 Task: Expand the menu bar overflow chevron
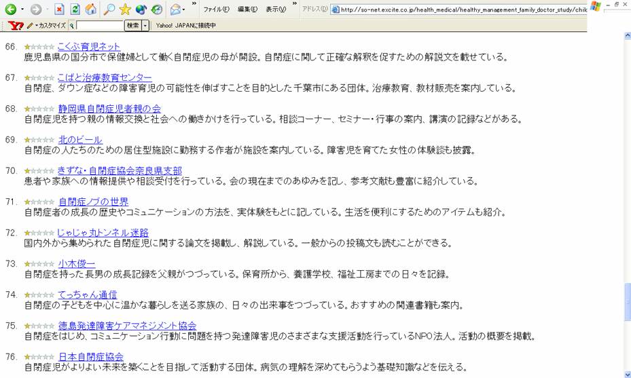[295, 3]
